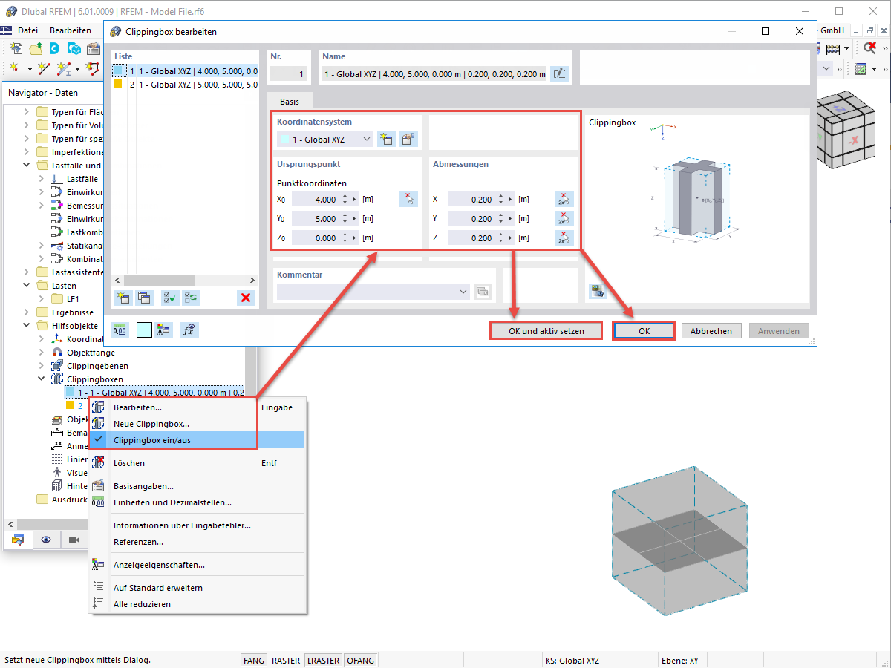Switch to Navigator display tab with eye icon
This screenshot has width=891, height=668.
46,540
